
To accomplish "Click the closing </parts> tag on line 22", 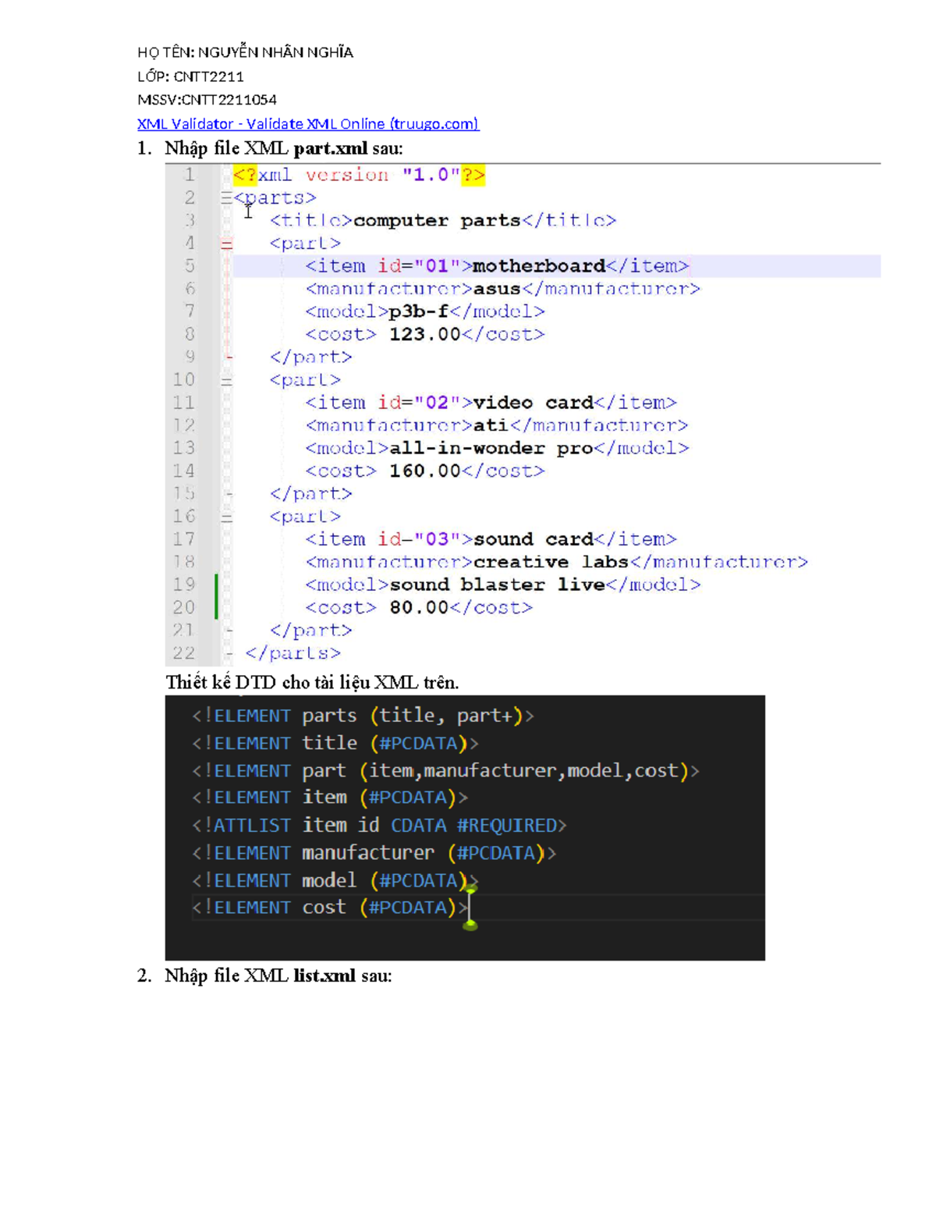I will (x=292, y=653).
